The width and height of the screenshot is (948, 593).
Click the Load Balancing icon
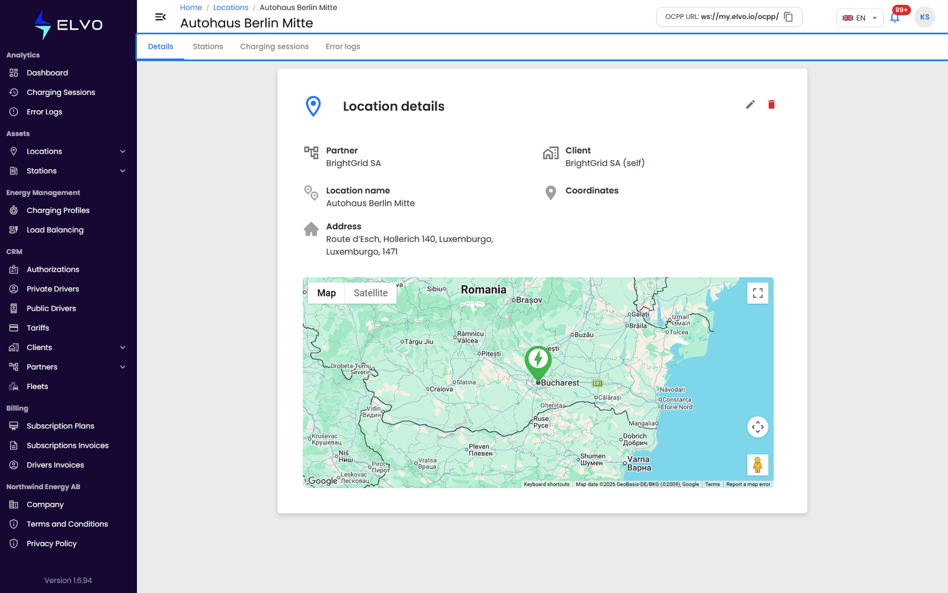click(14, 230)
